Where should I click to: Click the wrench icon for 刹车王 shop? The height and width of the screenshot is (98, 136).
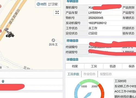tap(53, 40)
